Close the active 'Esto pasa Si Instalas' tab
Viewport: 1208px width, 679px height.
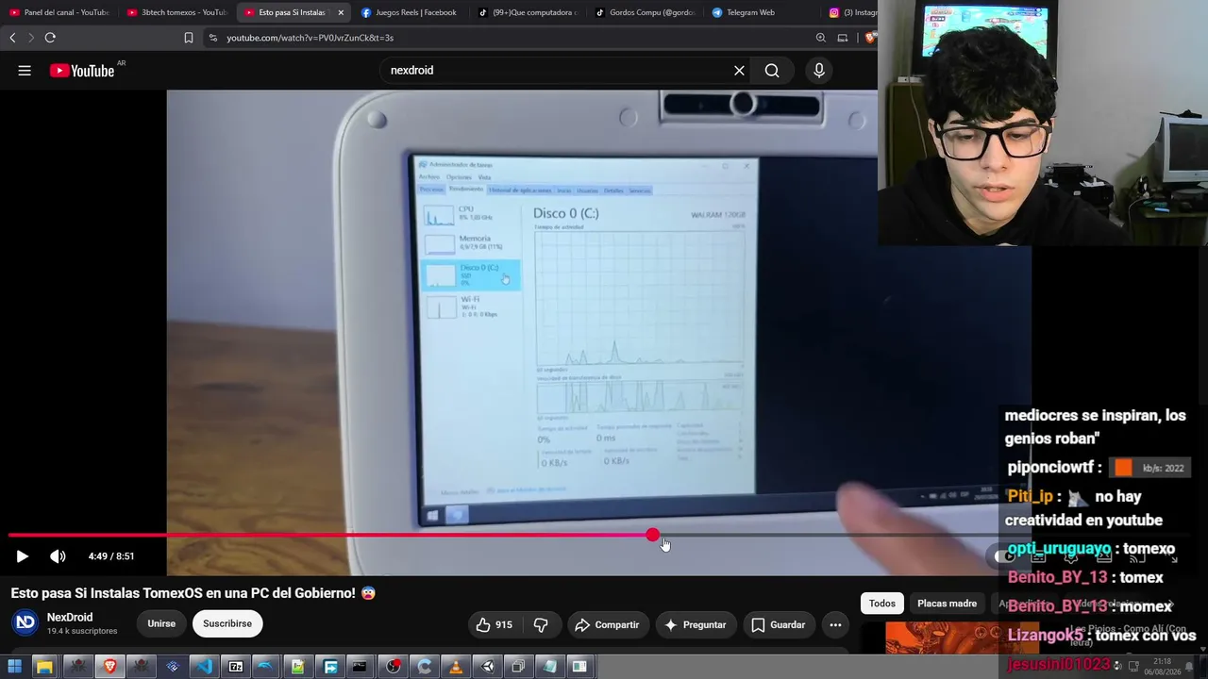point(341,12)
